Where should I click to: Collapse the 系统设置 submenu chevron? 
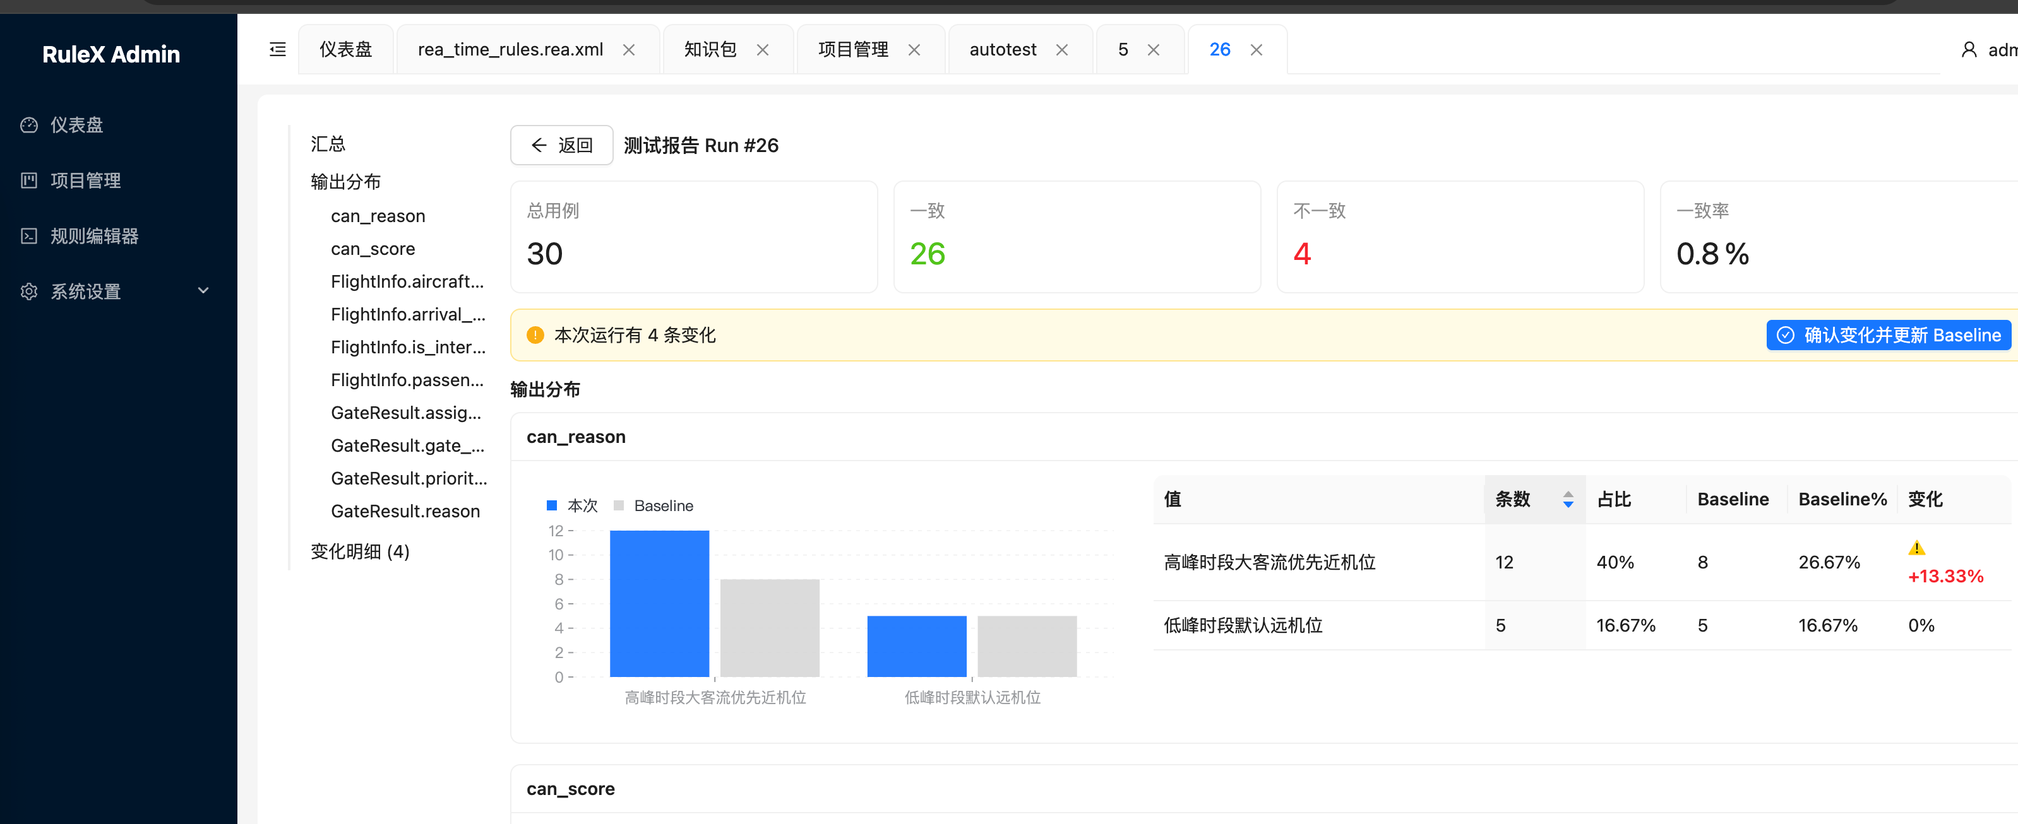(203, 290)
